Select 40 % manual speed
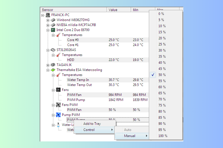Screen dimensions: 223x148 [166, 62]
